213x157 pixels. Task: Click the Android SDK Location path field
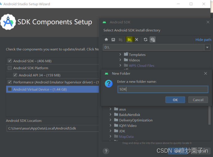(x=53, y=128)
